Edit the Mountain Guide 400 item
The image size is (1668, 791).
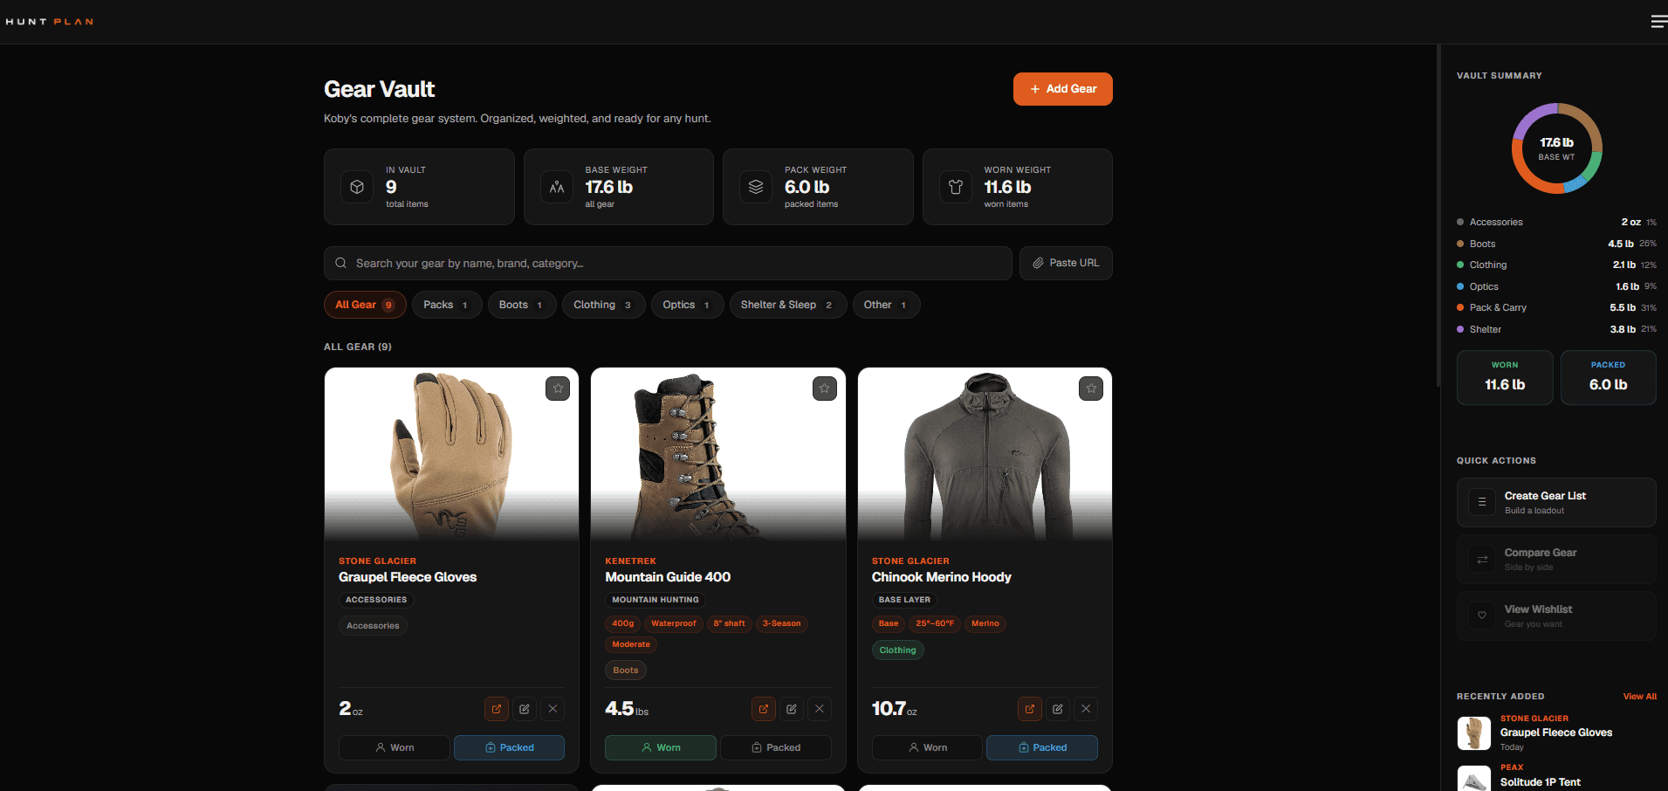point(792,709)
